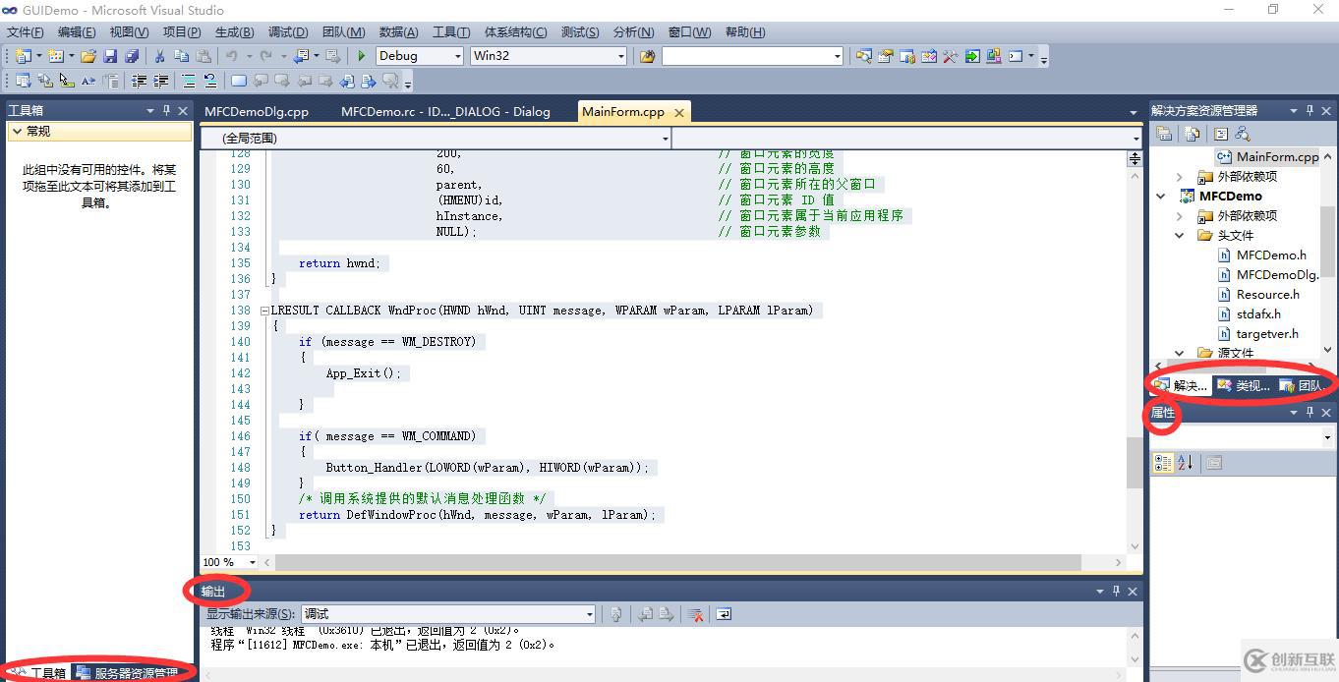Image resolution: width=1339 pixels, height=682 pixels.
Task: Switch Properties panel to alphabetical sorting icon
Action: 1181,462
